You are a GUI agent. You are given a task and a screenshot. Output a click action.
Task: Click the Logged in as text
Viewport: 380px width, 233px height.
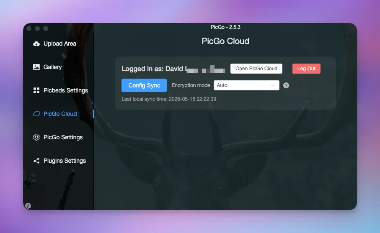(173, 69)
